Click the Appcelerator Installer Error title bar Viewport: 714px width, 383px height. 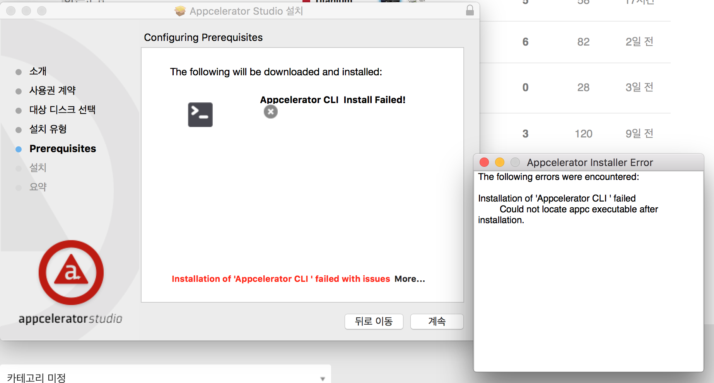point(589,162)
